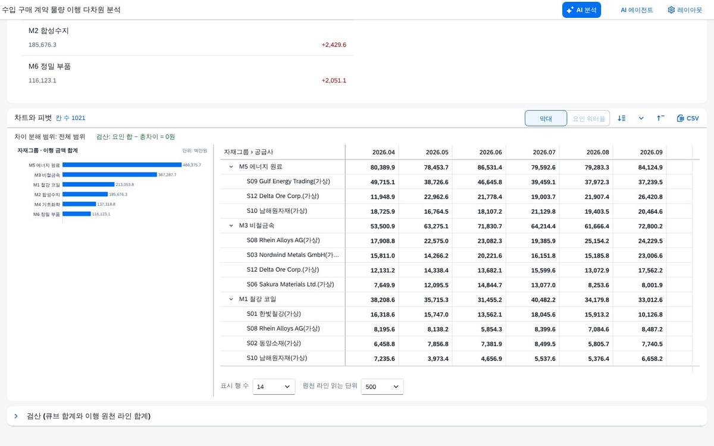Click the 차이 분해 범위: 전체 범위 label

click(x=50, y=137)
